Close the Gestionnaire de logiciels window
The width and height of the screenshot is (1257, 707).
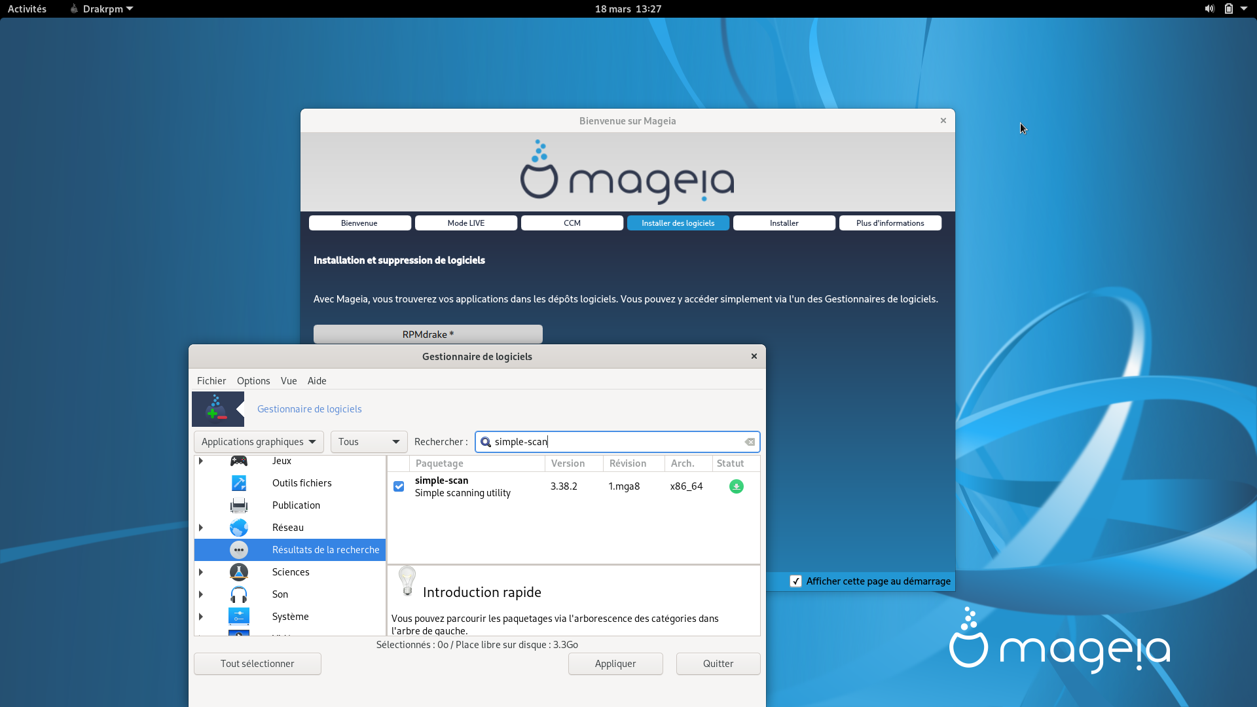coord(754,356)
